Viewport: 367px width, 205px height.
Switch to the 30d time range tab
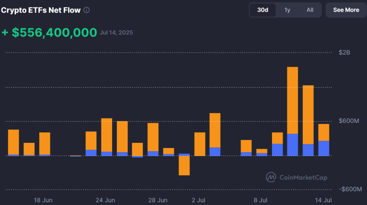pyautogui.click(x=262, y=10)
